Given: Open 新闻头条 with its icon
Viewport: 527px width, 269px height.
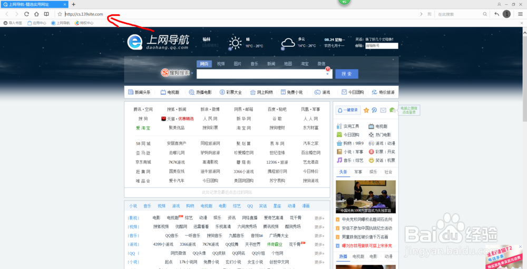Looking at the screenshot, I should (139, 92).
